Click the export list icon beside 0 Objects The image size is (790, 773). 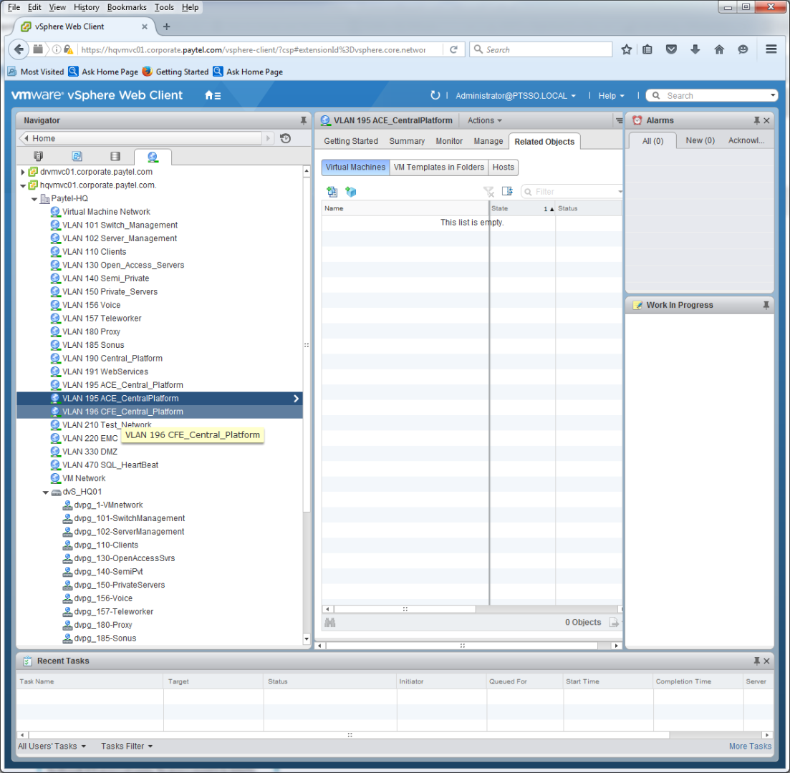(x=614, y=623)
